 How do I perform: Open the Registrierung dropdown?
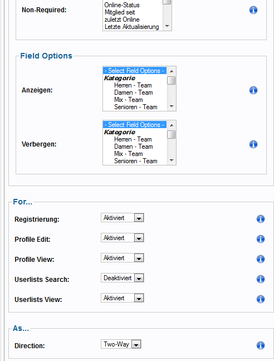click(123, 218)
